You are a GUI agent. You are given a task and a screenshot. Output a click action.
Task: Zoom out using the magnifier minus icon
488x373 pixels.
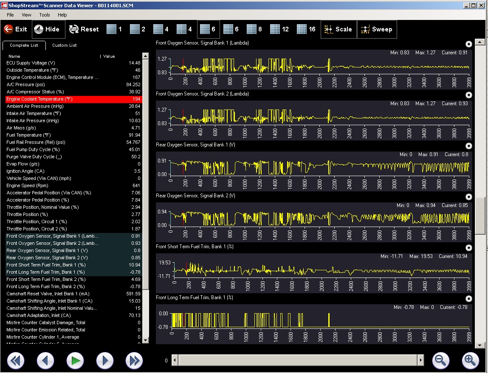pyautogui.click(x=440, y=361)
